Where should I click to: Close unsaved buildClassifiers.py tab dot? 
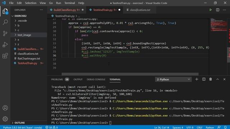coord(83,10)
